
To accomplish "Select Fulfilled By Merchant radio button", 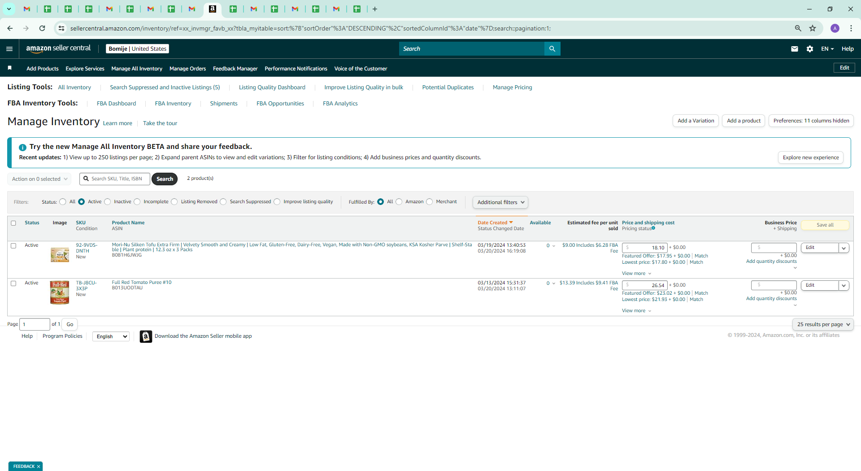I will pyautogui.click(x=430, y=202).
